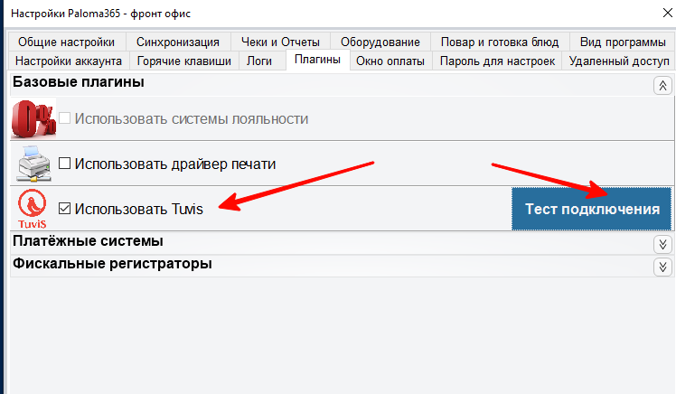
Task: Open the Окно оплаты tab
Action: 390,61
